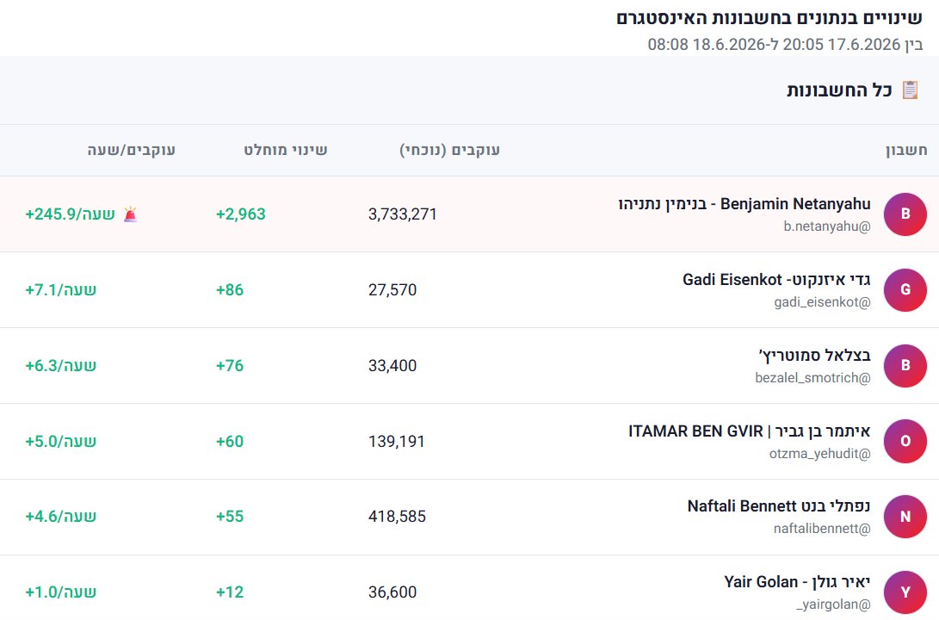
Task: Click the +2,963 absolute change value
Action: click(241, 214)
